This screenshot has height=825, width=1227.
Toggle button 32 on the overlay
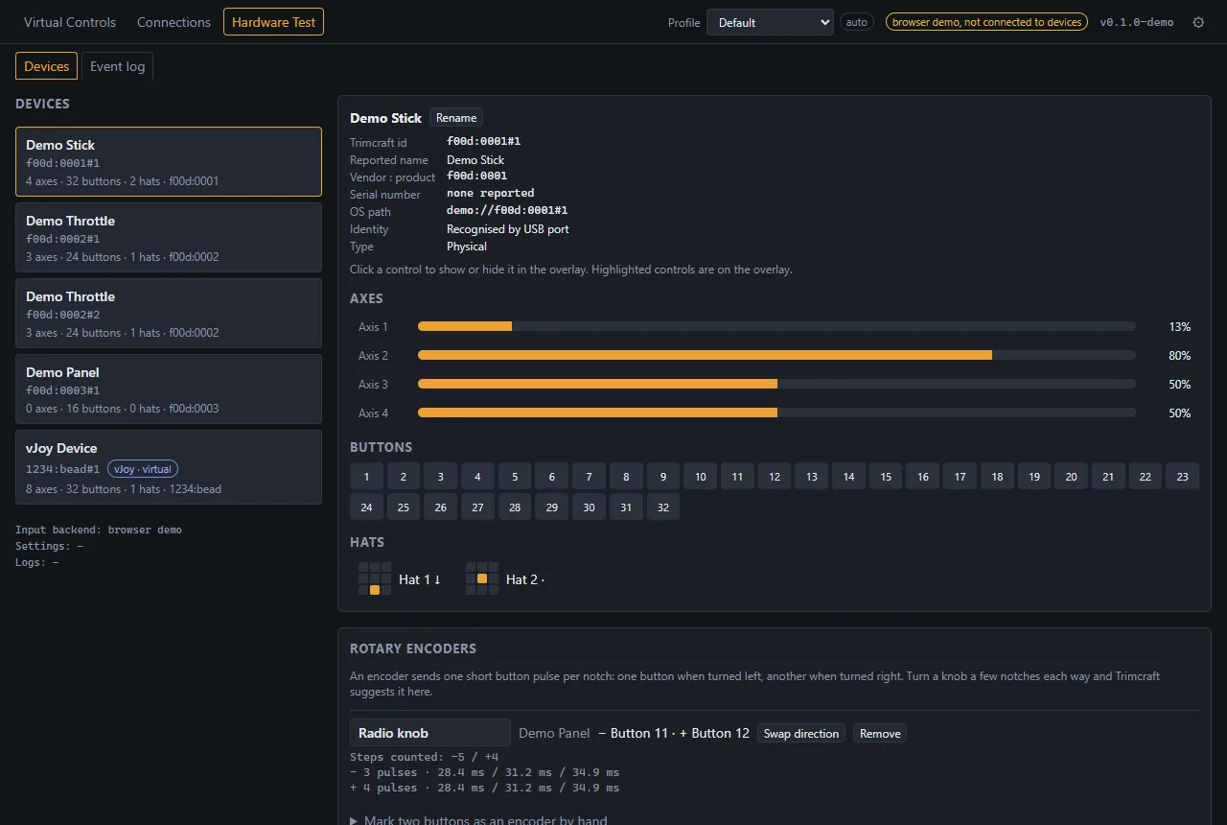pos(663,507)
